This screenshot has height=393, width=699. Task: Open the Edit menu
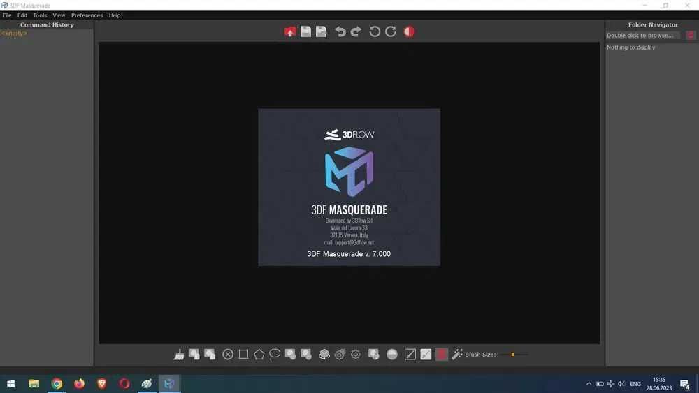pyautogui.click(x=22, y=15)
